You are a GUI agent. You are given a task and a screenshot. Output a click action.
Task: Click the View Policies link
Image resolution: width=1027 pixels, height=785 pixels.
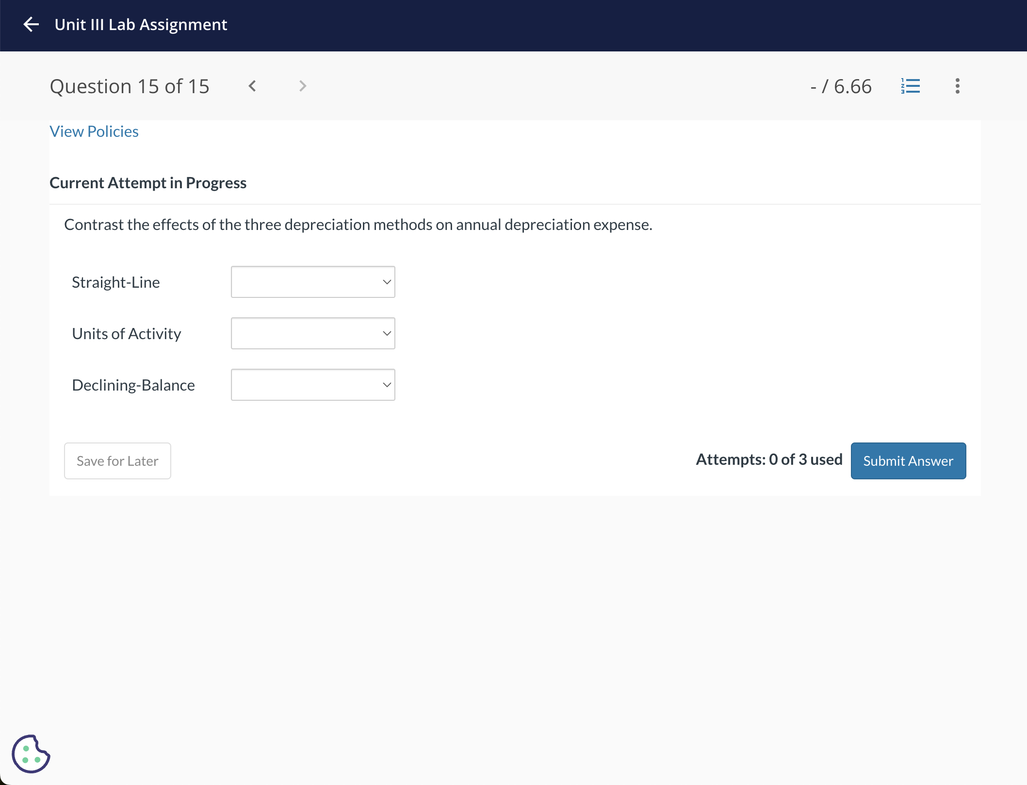coord(94,131)
